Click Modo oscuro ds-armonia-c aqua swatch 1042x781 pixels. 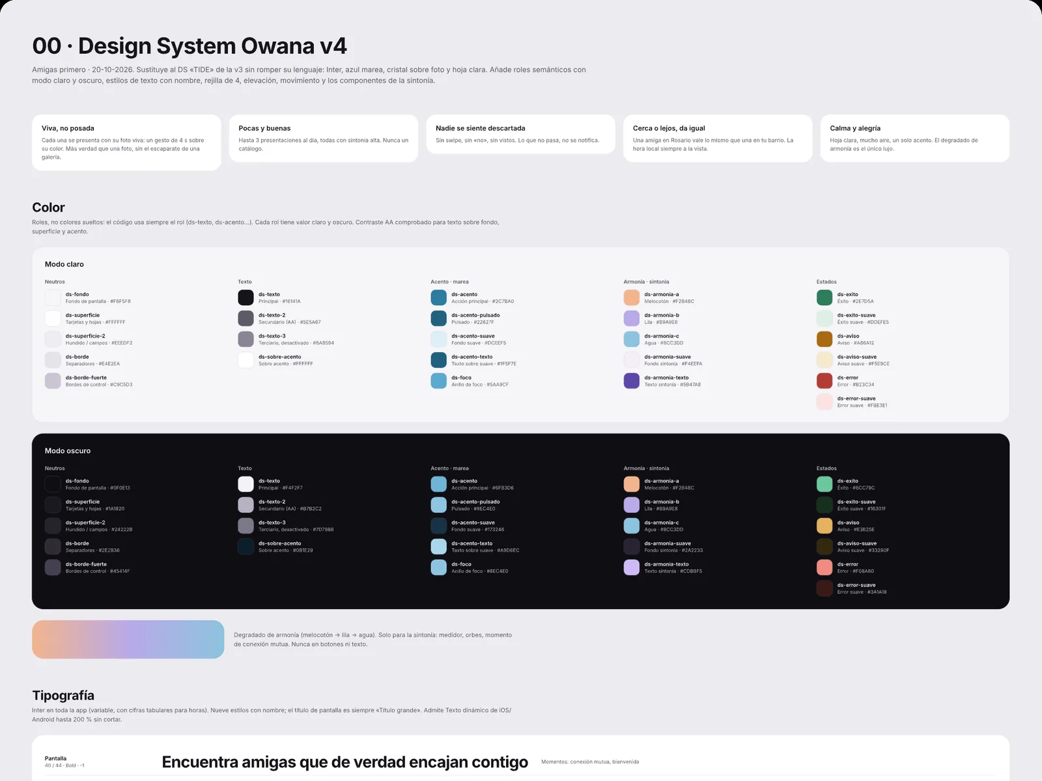[x=632, y=526]
